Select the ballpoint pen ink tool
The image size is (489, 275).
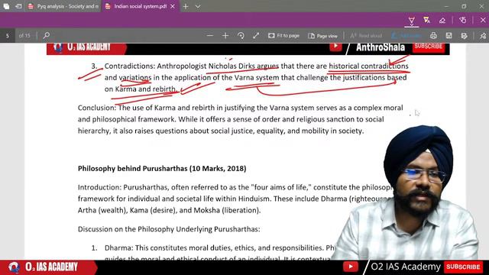tap(412, 21)
